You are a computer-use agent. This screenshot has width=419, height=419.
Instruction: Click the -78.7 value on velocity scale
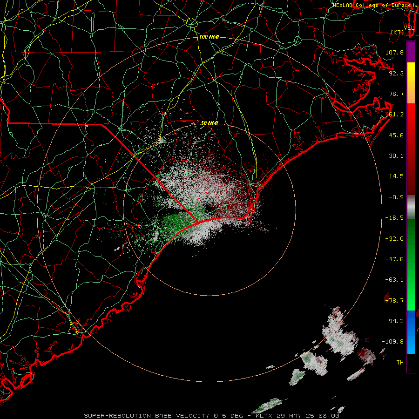[x=394, y=301]
